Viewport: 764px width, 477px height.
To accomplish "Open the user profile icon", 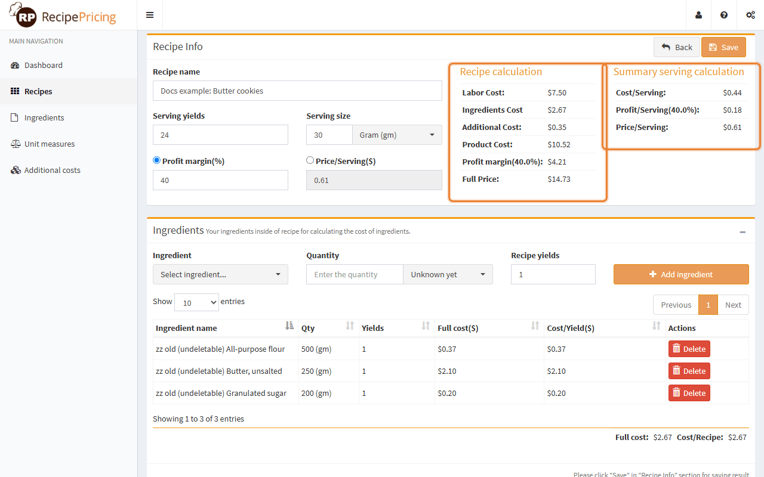I will coord(698,15).
